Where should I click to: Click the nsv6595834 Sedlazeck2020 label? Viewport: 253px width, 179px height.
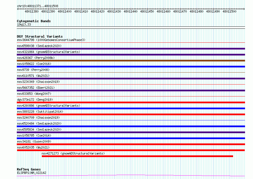click(x=39, y=129)
